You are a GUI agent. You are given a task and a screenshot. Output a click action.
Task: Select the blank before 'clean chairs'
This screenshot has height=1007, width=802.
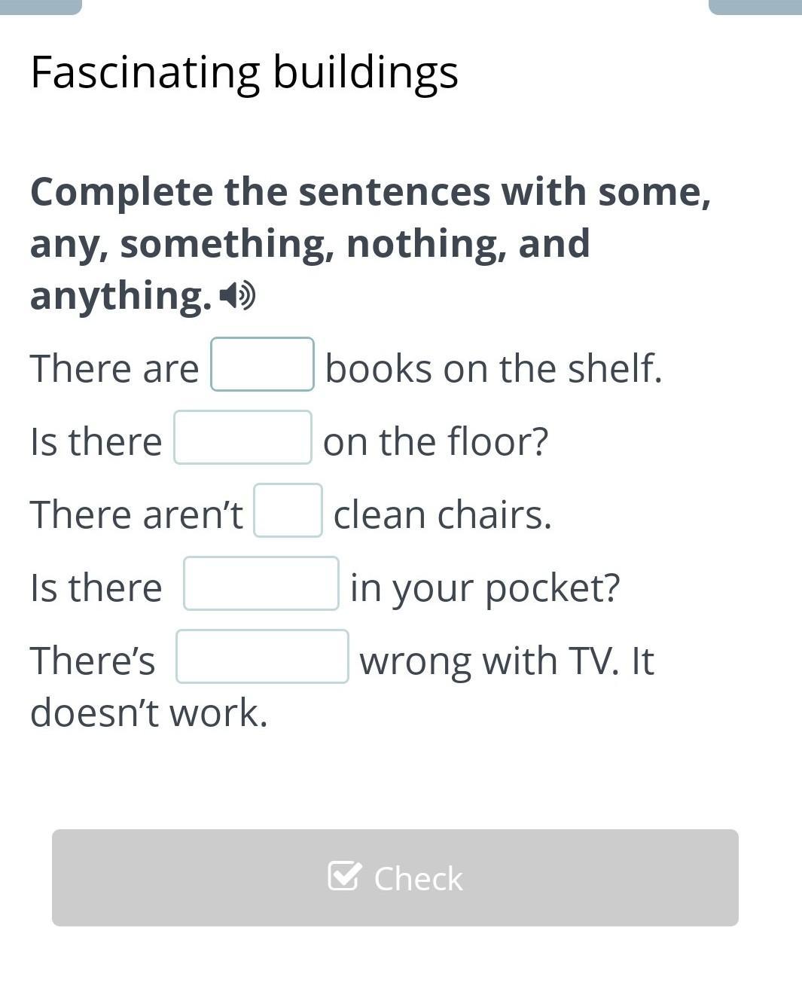coord(288,511)
